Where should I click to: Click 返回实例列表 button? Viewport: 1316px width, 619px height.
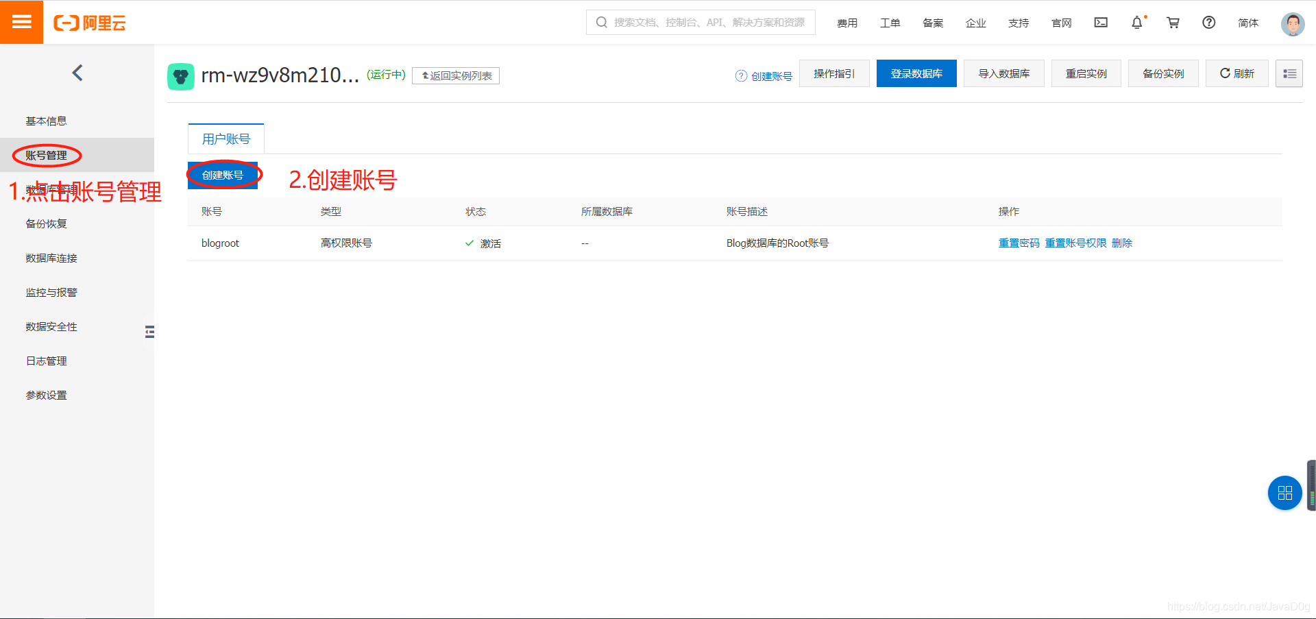(456, 75)
